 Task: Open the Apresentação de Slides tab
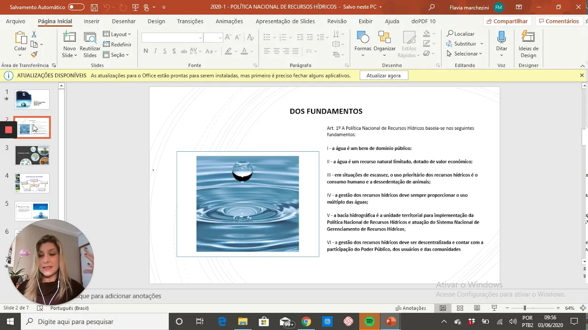point(285,22)
